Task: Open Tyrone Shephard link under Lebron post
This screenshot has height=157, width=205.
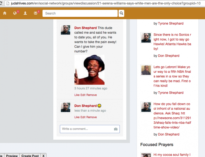Action: 171,93
